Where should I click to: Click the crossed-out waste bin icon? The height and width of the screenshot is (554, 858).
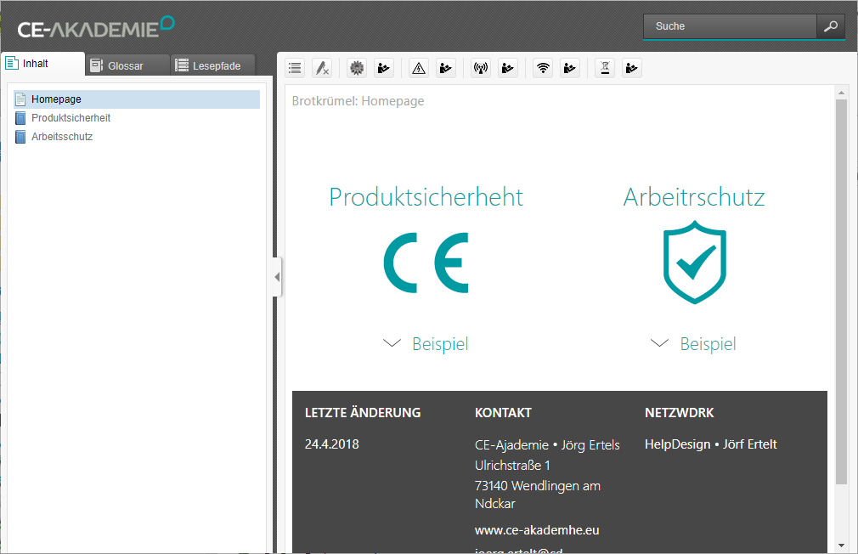tap(604, 69)
